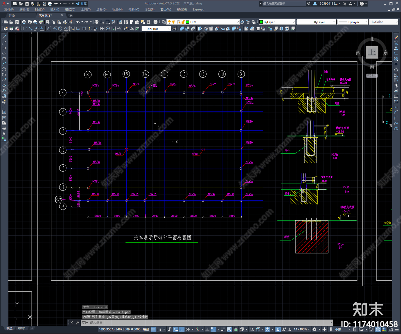Screen dimensions: 401x334
Task: Open the 标注(N) menu
Action: coord(117,10)
